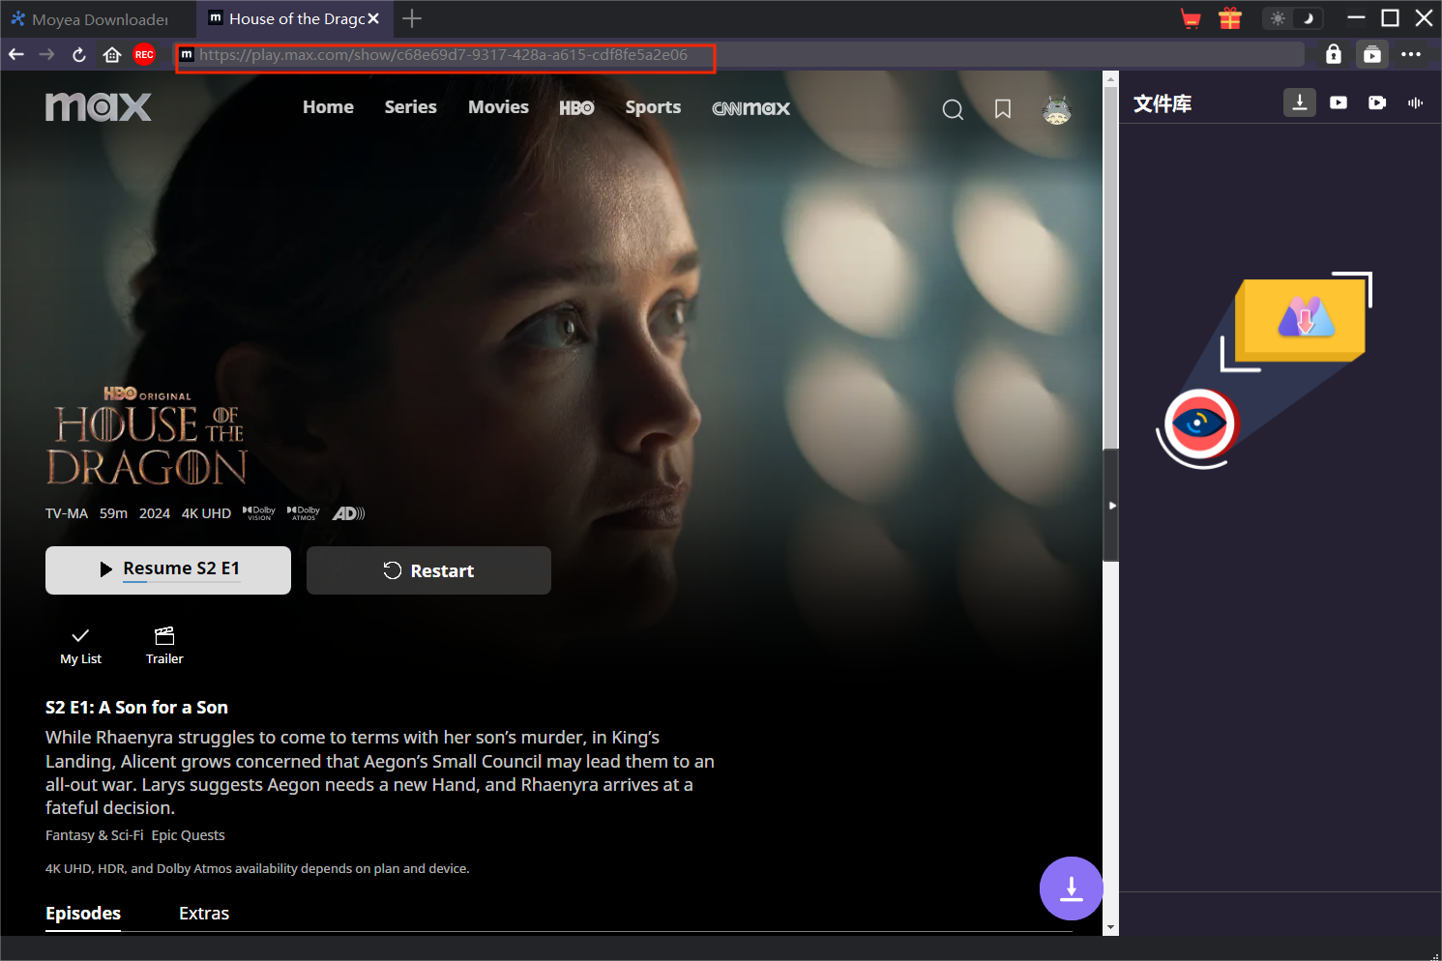1442x961 pixels.
Task: Show the downloading list in library
Action: point(1300,102)
